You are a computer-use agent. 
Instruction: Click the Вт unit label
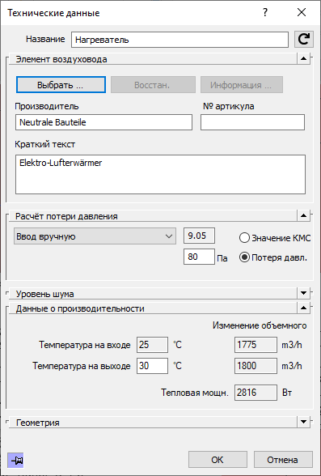[287, 393]
